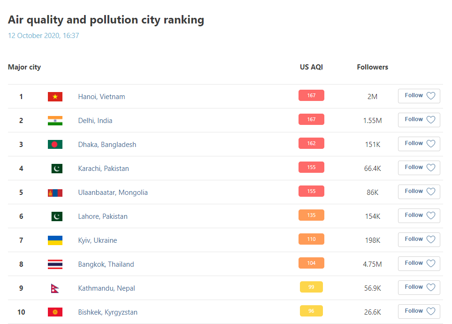This screenshot has width=452, height=324.
Task: Click Follow button for Bangkok
Action: pos(419,263)
